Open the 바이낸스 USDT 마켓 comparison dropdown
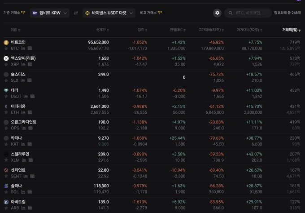The width and height of the screenshot is (305, 213). click(x=109, y=13)
